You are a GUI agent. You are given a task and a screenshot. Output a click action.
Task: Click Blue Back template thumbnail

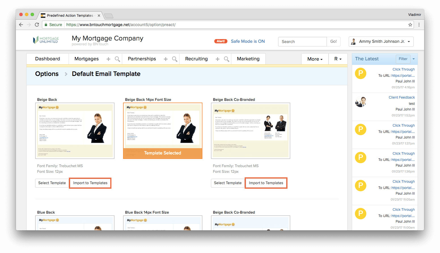coord(75,223)
